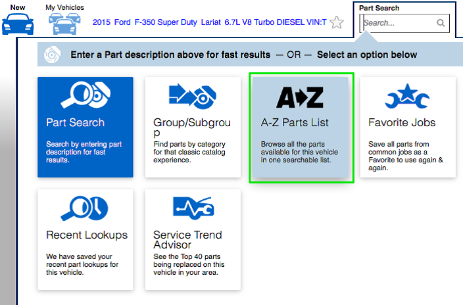The image size is (463, 305).
Task: Click the Part Search tile magnifier icon
Action: (x=85, y=97)
